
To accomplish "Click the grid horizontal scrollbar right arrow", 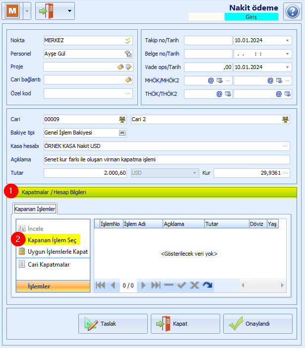I will click(x=282, y=285).
